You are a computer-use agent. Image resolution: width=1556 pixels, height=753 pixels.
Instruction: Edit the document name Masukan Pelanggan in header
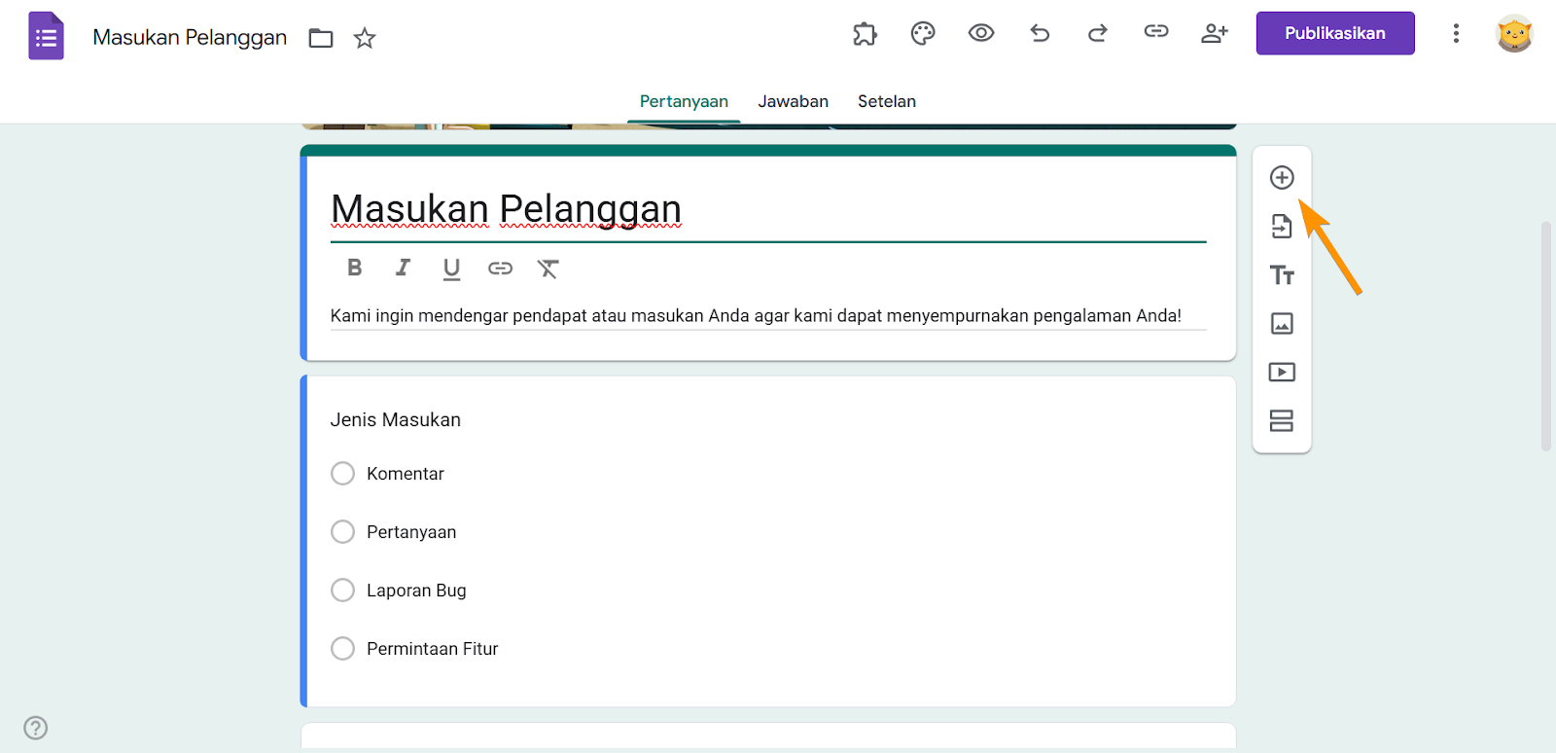click(x=190, y=37)
